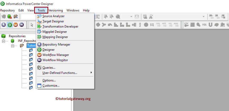
Task: Select the highlighted Tutorial folder
Action: pos(31,46)
